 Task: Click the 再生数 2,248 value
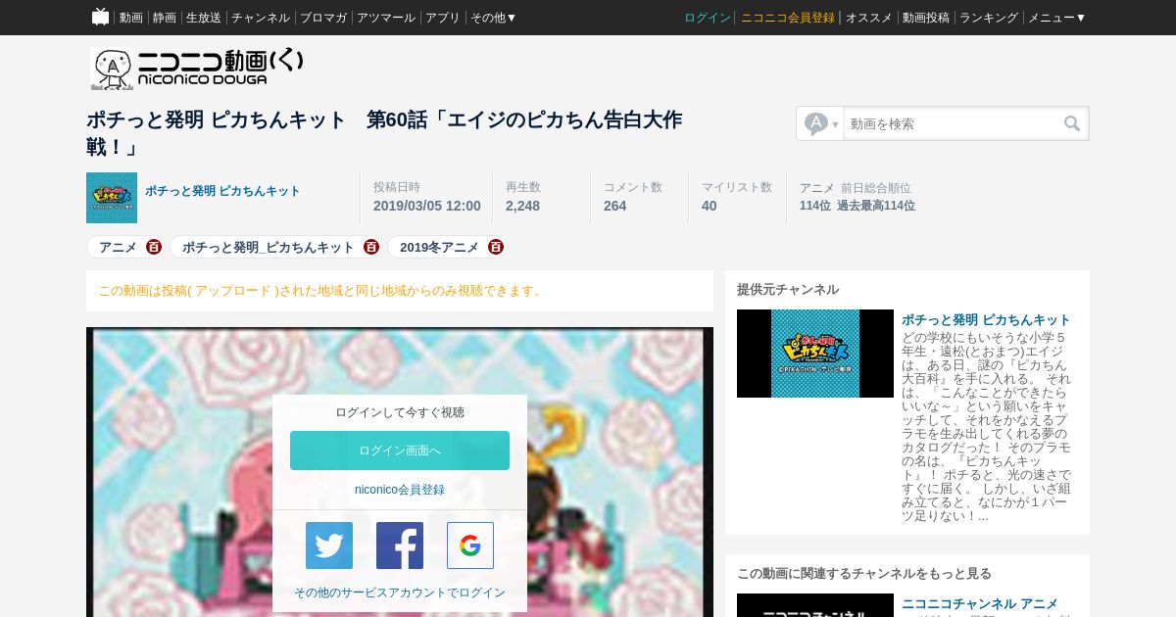pos(522,206)
